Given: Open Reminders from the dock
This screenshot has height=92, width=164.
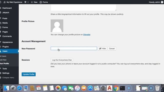Looking at the screenshot, I should (52, 88).
